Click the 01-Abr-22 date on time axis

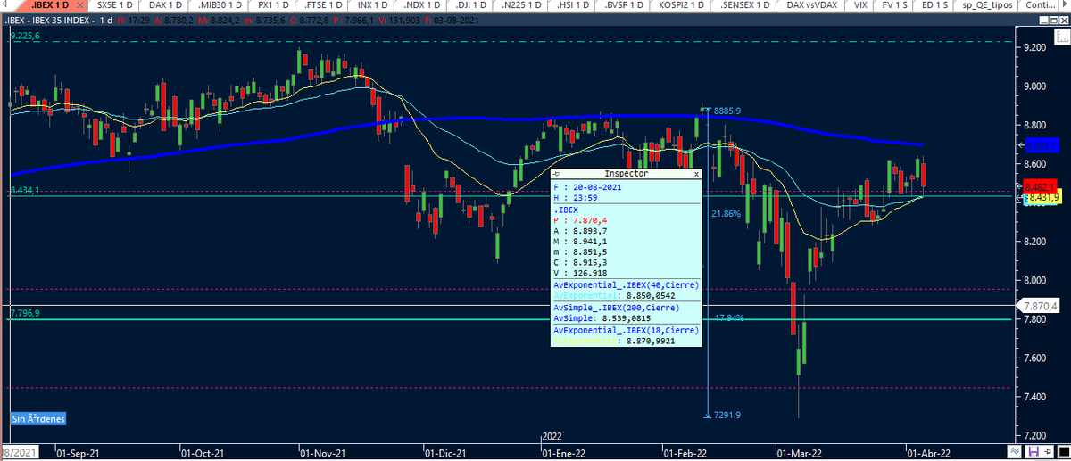tap(928, 452)
